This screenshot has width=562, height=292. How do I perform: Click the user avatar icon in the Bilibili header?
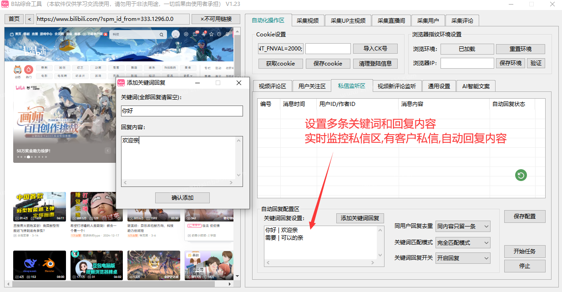click(176, 34)
